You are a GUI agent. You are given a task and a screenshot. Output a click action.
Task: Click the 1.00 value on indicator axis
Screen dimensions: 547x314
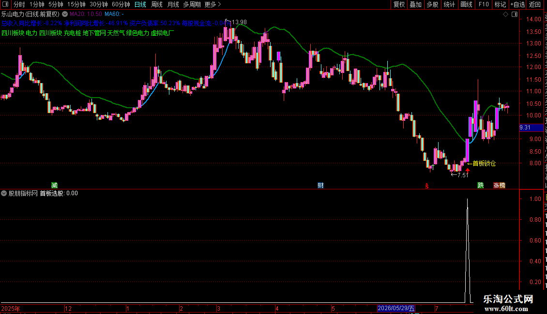(535, 199)
